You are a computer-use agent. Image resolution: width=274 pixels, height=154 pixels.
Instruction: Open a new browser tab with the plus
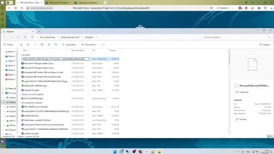105,3
